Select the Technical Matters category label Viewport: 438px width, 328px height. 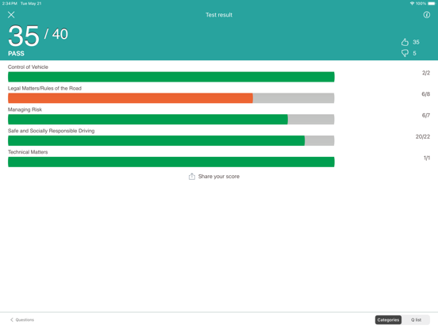28,152
